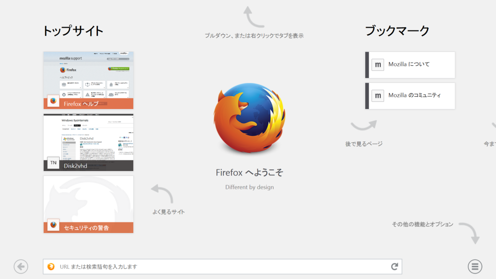Click the Different by design tagline
Viewport: 496px width, 279px height.
tap(249, 187)
